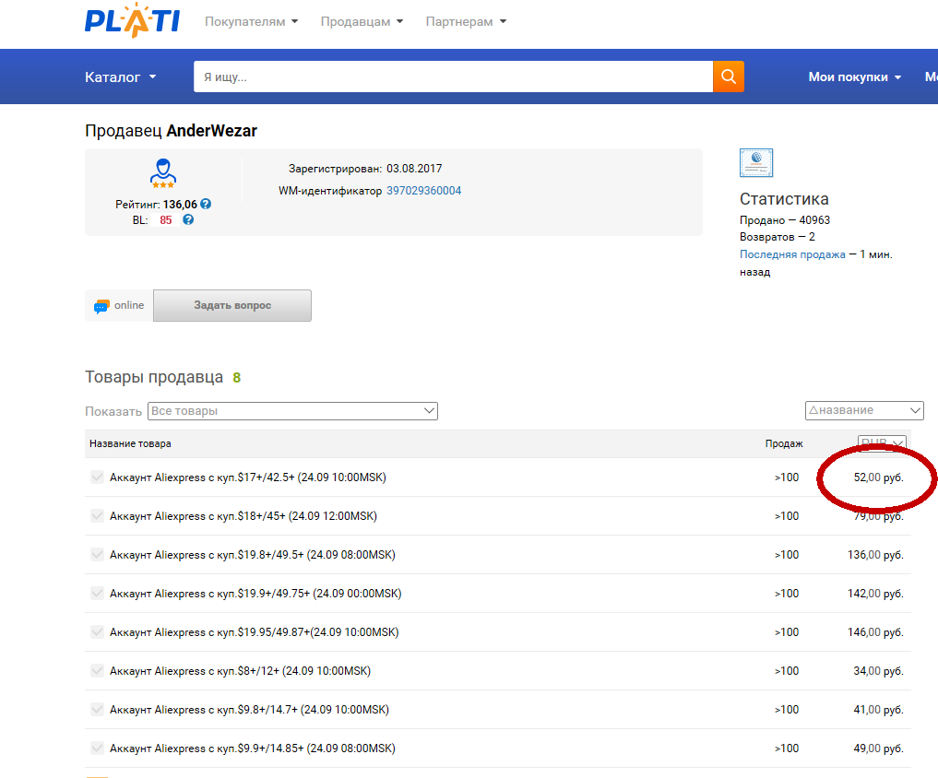This screenshot has width=938, height=778.
Task: Click the seller name AnderWezar heading
Action: pos(212,131)
